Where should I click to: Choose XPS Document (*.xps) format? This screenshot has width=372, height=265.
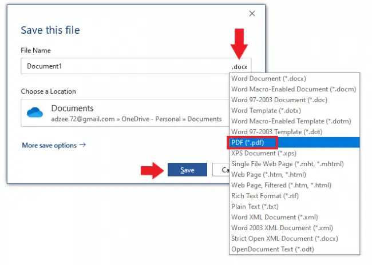[294, 153]
